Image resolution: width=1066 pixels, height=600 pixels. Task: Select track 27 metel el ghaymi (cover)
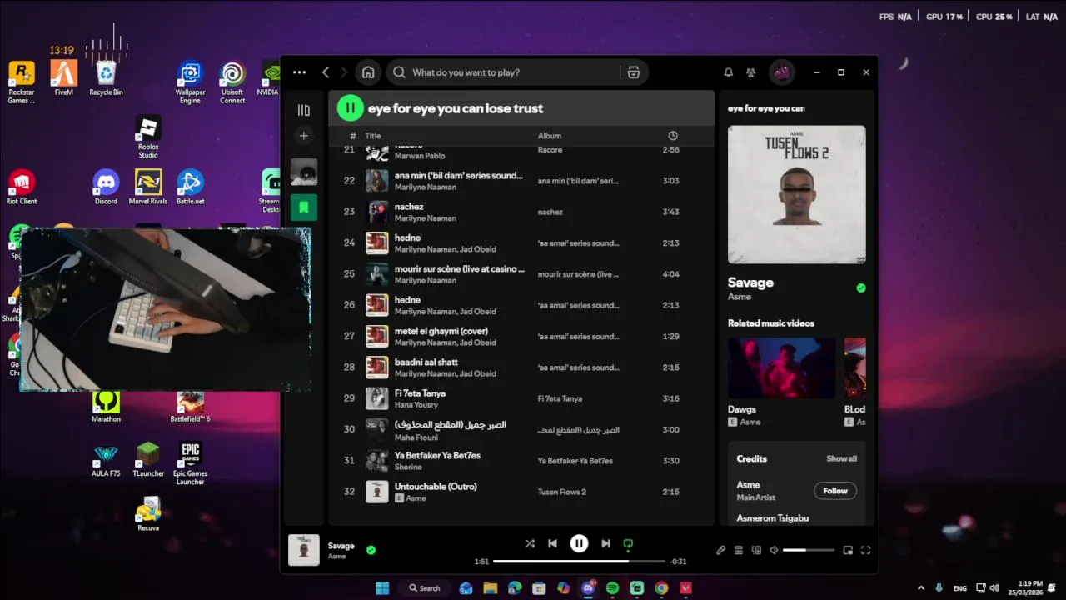coord(521,336)
